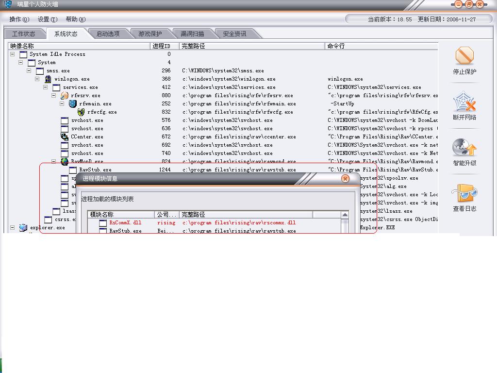
Task: Select the 系统状态 tab
Action: pyautogui.click(x=66, y=34)
